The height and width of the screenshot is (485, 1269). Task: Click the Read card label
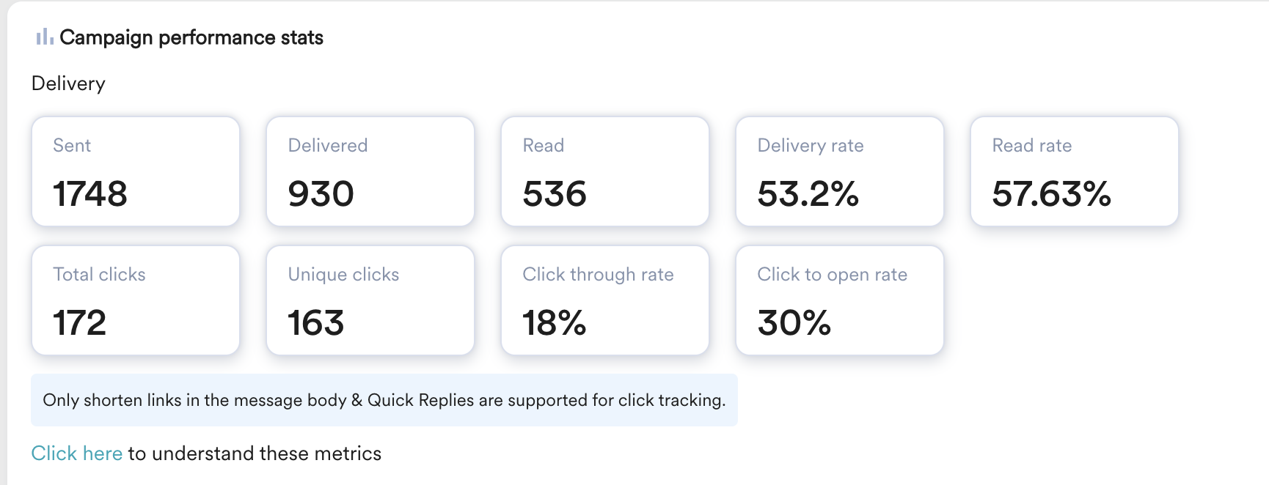click(x=543, y=146)
